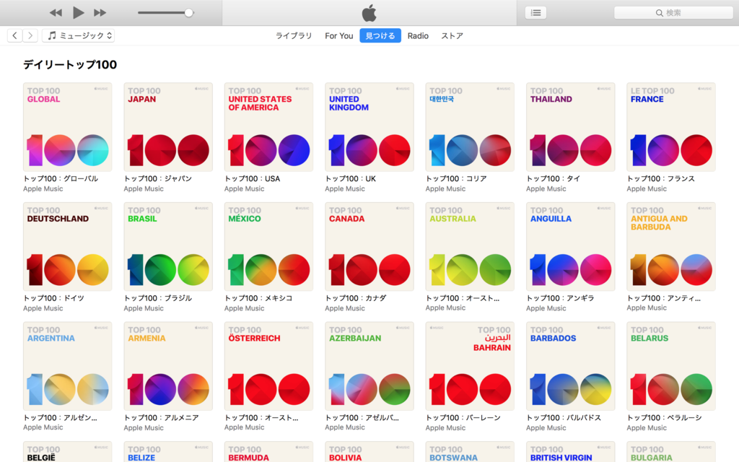Click the トップ100：ベラルーシ title link
This screenshot has width=739, height=462.
(x=665, y=418)
